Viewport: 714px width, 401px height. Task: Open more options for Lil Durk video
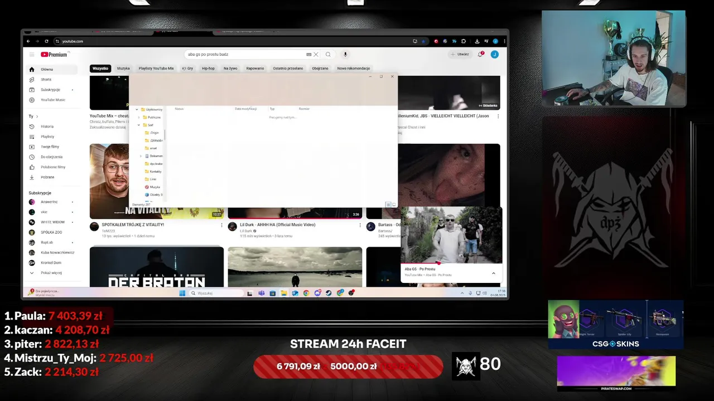(x=360, y=226)
